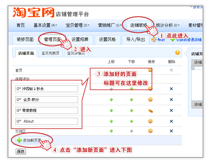Click the 保存 button
Viewport: 211px width, 166px height.
coord(20,152)
